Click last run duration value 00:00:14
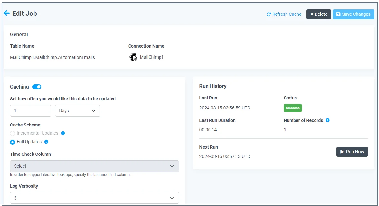 click(x=208, y=130)
